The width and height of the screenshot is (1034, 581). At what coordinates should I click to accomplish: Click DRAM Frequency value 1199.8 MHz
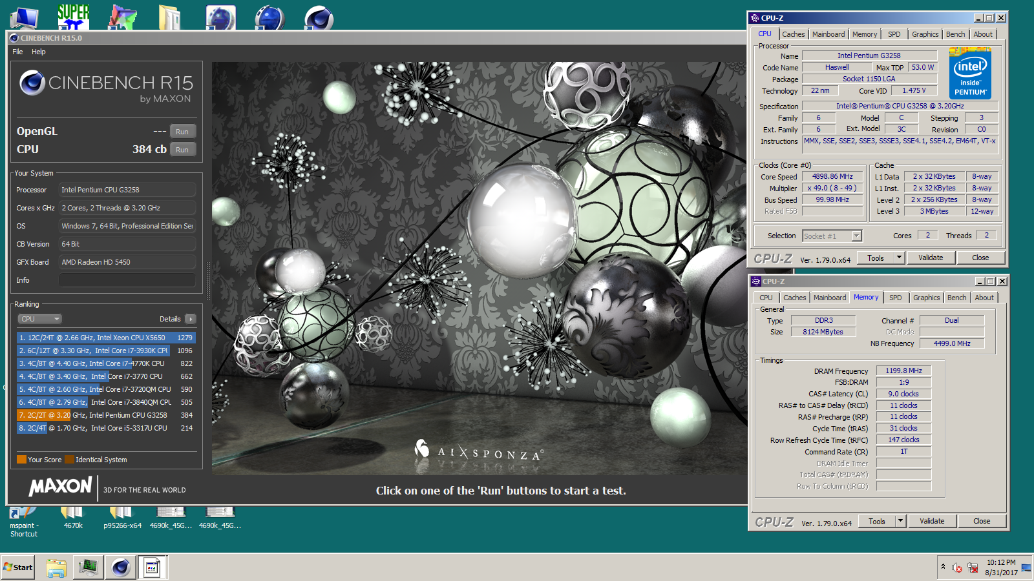point(903,371)
